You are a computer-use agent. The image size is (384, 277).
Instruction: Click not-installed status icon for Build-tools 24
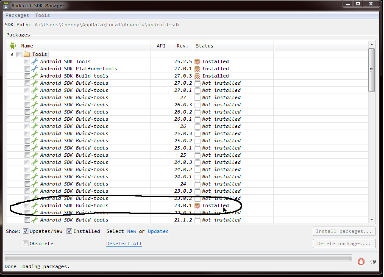click(198, 184)
